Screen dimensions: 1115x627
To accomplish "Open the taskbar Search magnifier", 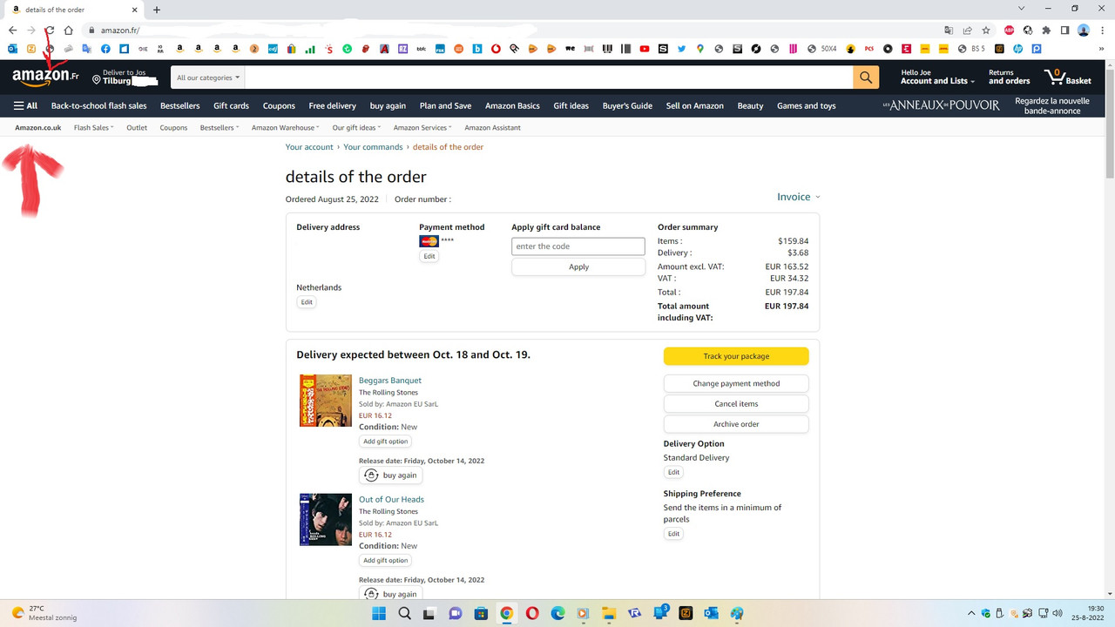I will (x=405, y=613).
